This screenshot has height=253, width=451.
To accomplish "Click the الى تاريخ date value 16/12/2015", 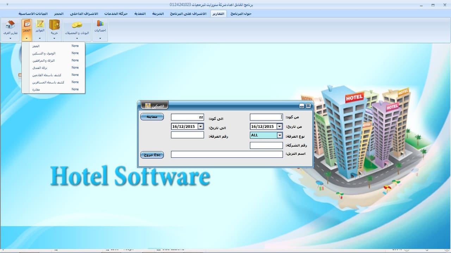I will tap(184, 126).
